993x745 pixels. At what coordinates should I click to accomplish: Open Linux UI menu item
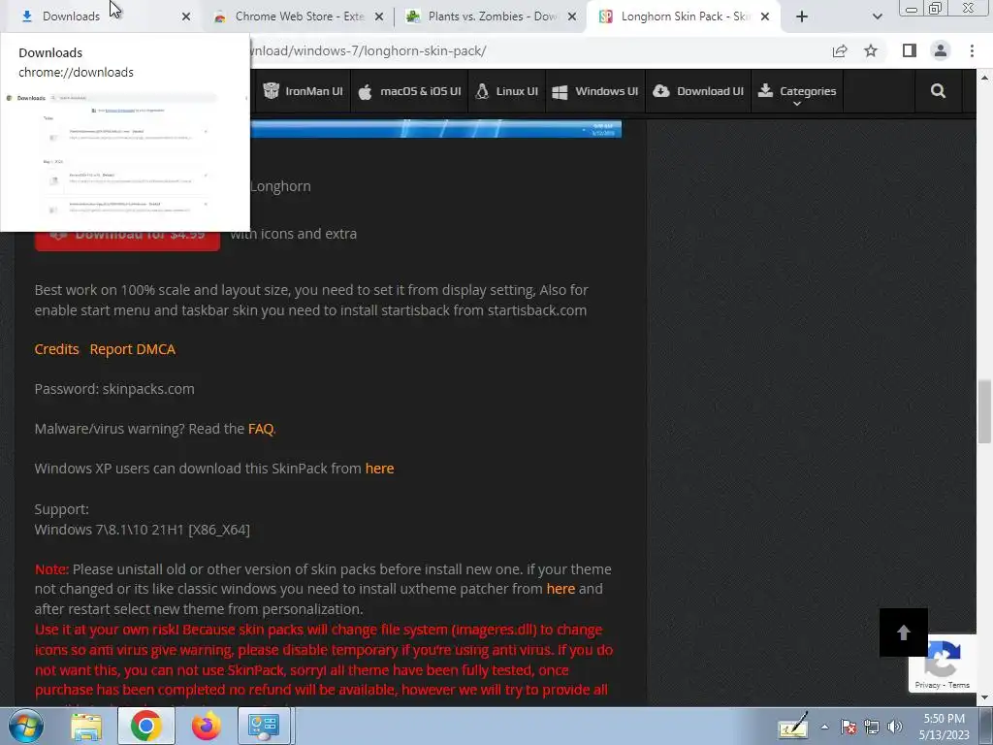point(506,91)
